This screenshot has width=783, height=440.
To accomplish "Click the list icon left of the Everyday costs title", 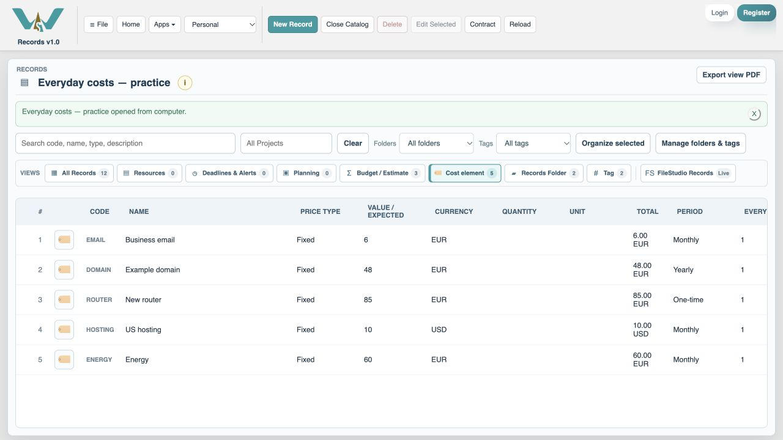I will point(24,82).
